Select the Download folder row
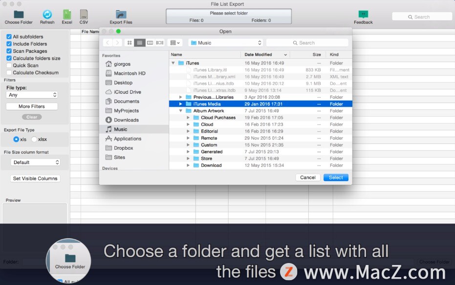This screenshot has height=285, width=455. pos(260,165)
